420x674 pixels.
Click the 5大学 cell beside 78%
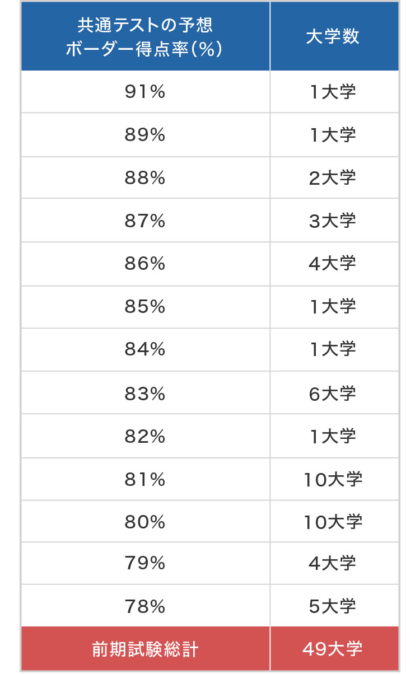(334, 606)
